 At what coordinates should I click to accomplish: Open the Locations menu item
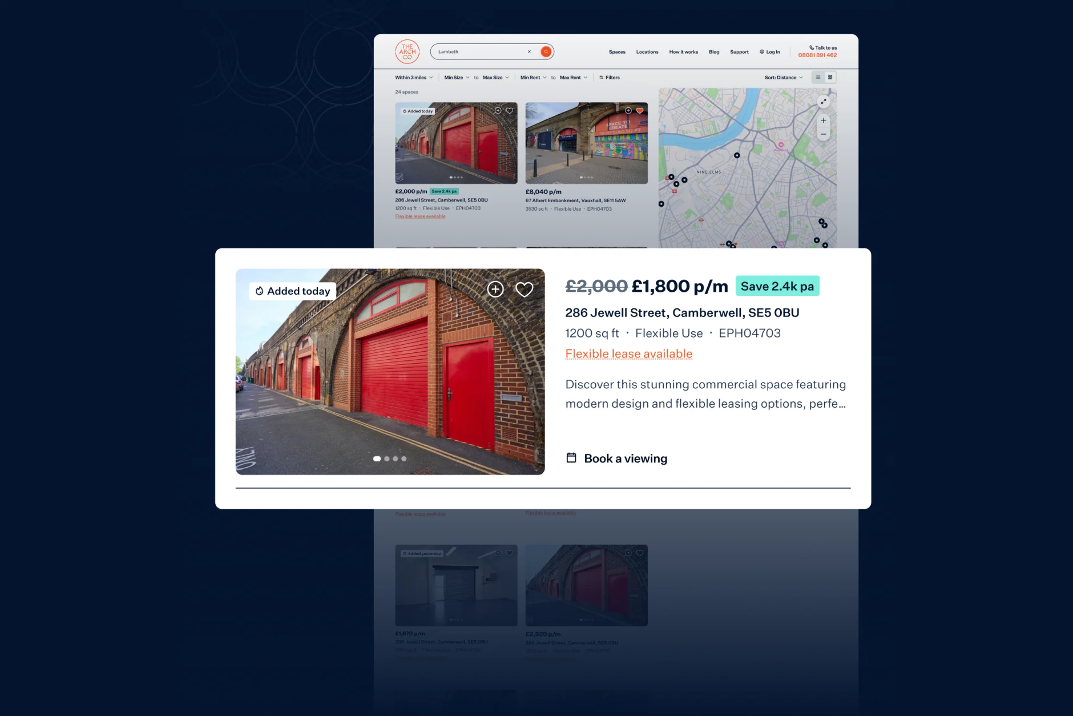pyautogui.click(x=647, y=52)
